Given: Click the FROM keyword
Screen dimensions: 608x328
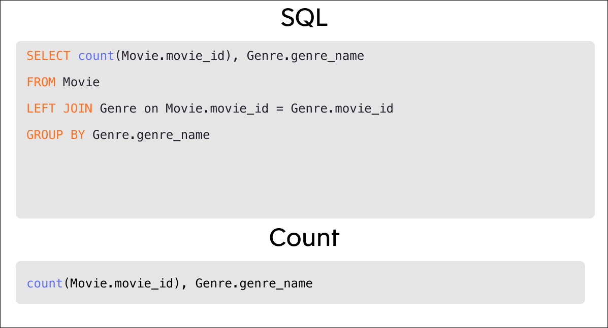Looking at the screenshot, I should click(41, 82).
